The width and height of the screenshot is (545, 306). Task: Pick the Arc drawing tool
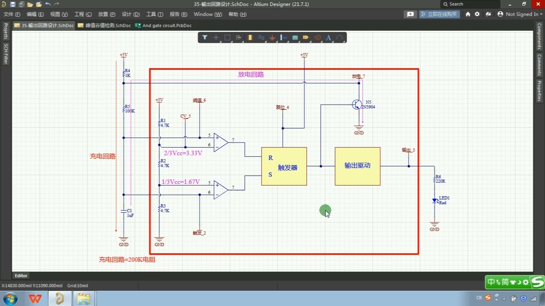coord(340,38)
